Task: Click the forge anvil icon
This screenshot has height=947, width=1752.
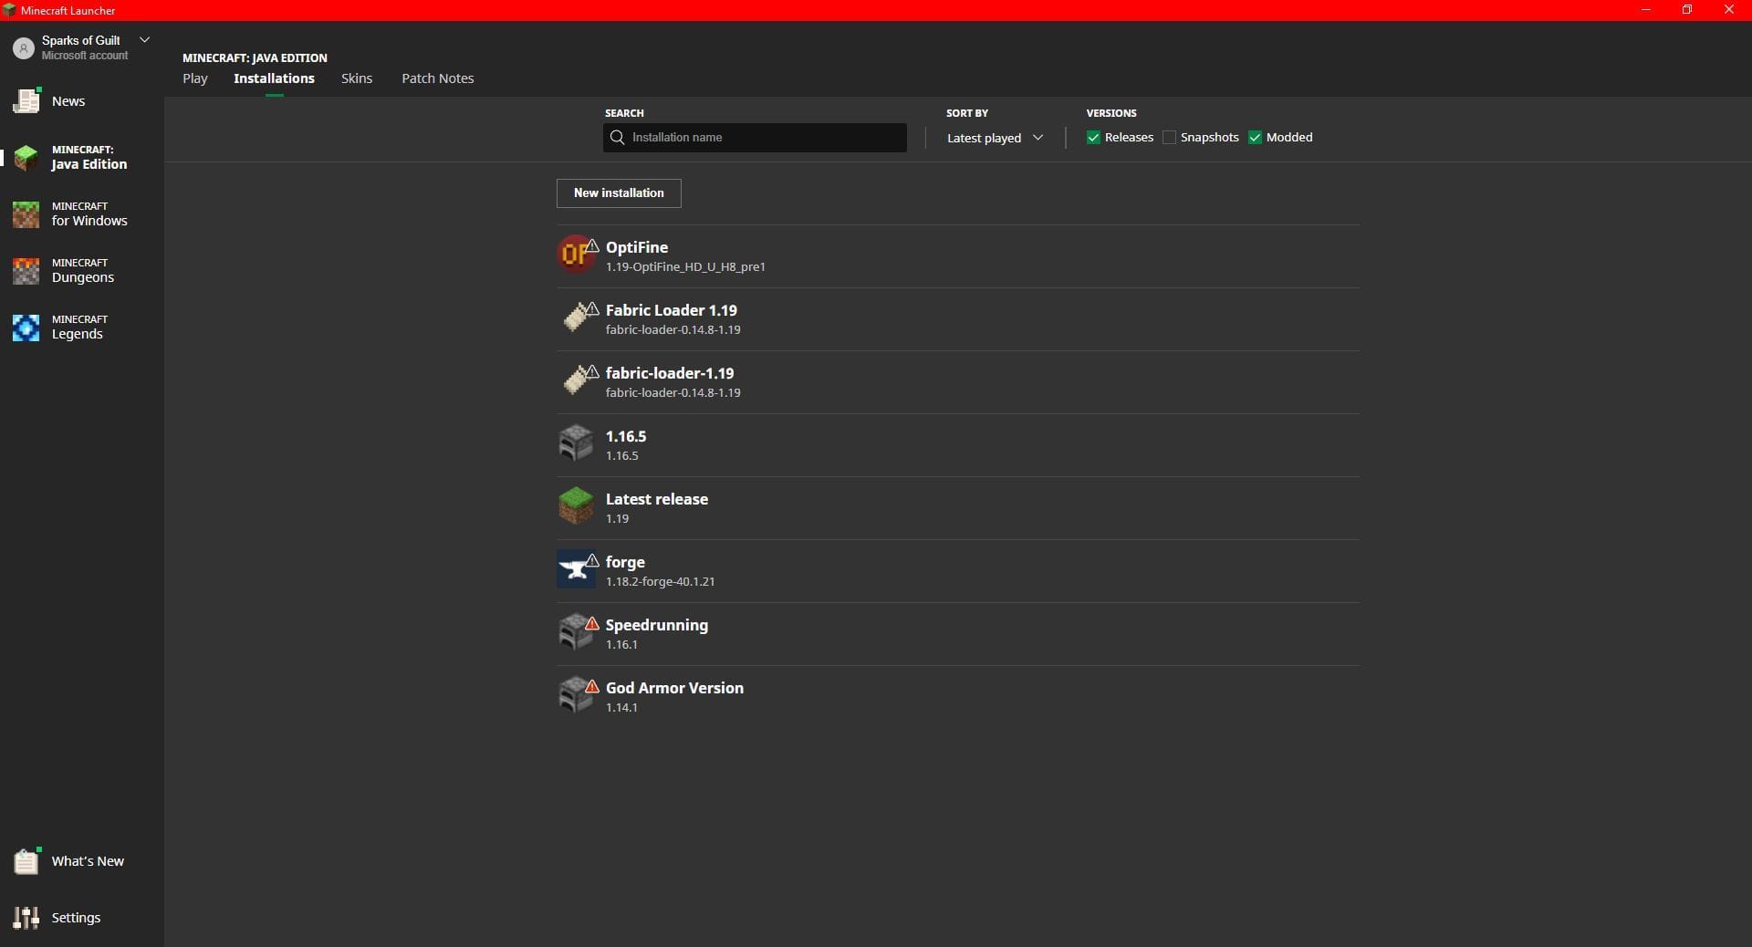Action: click(575, 569)
